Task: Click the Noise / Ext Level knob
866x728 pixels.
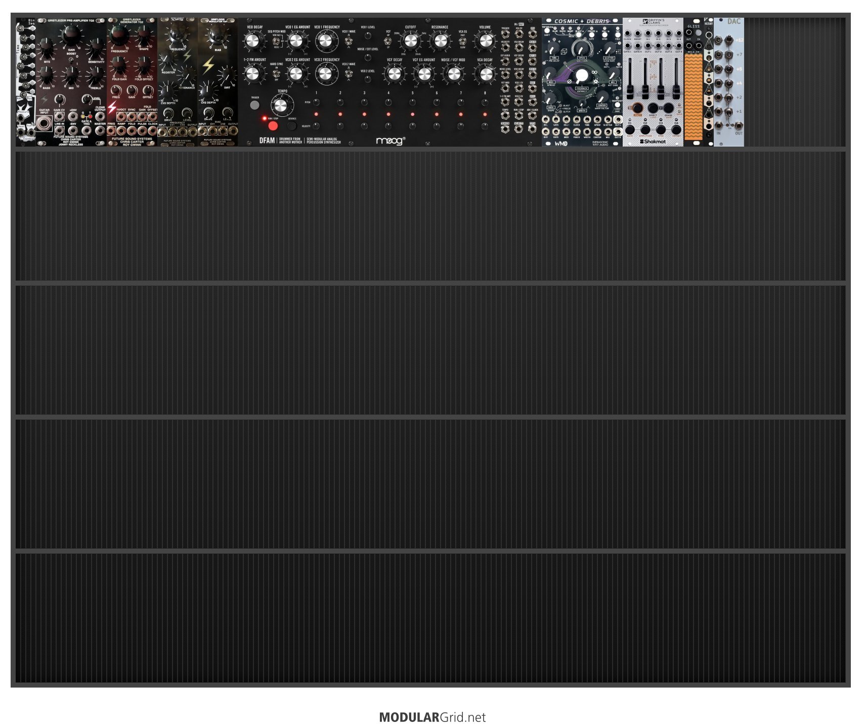Action: point(368,57)
